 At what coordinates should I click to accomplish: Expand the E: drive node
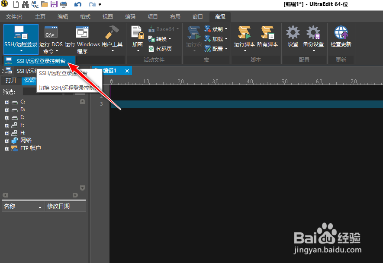(6, 118)
